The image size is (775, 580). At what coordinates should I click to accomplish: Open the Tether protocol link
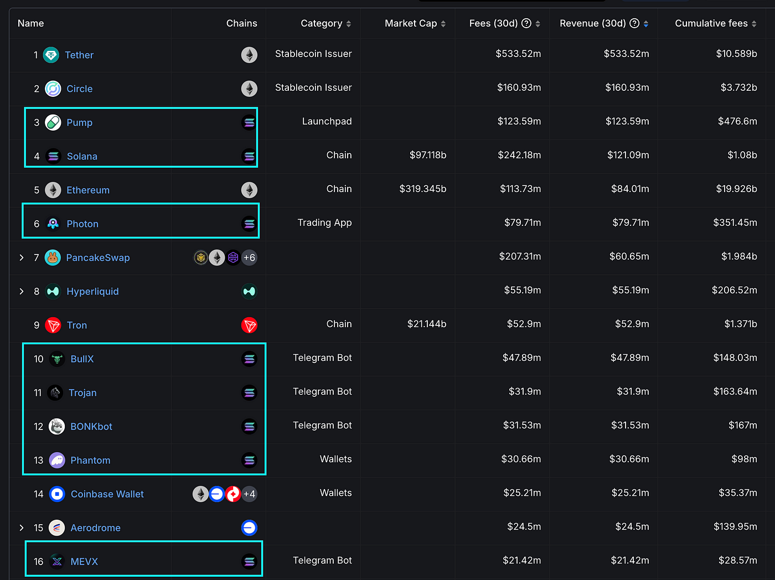point(79,55)
